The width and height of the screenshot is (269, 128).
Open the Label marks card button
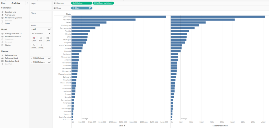pos(48,39)
